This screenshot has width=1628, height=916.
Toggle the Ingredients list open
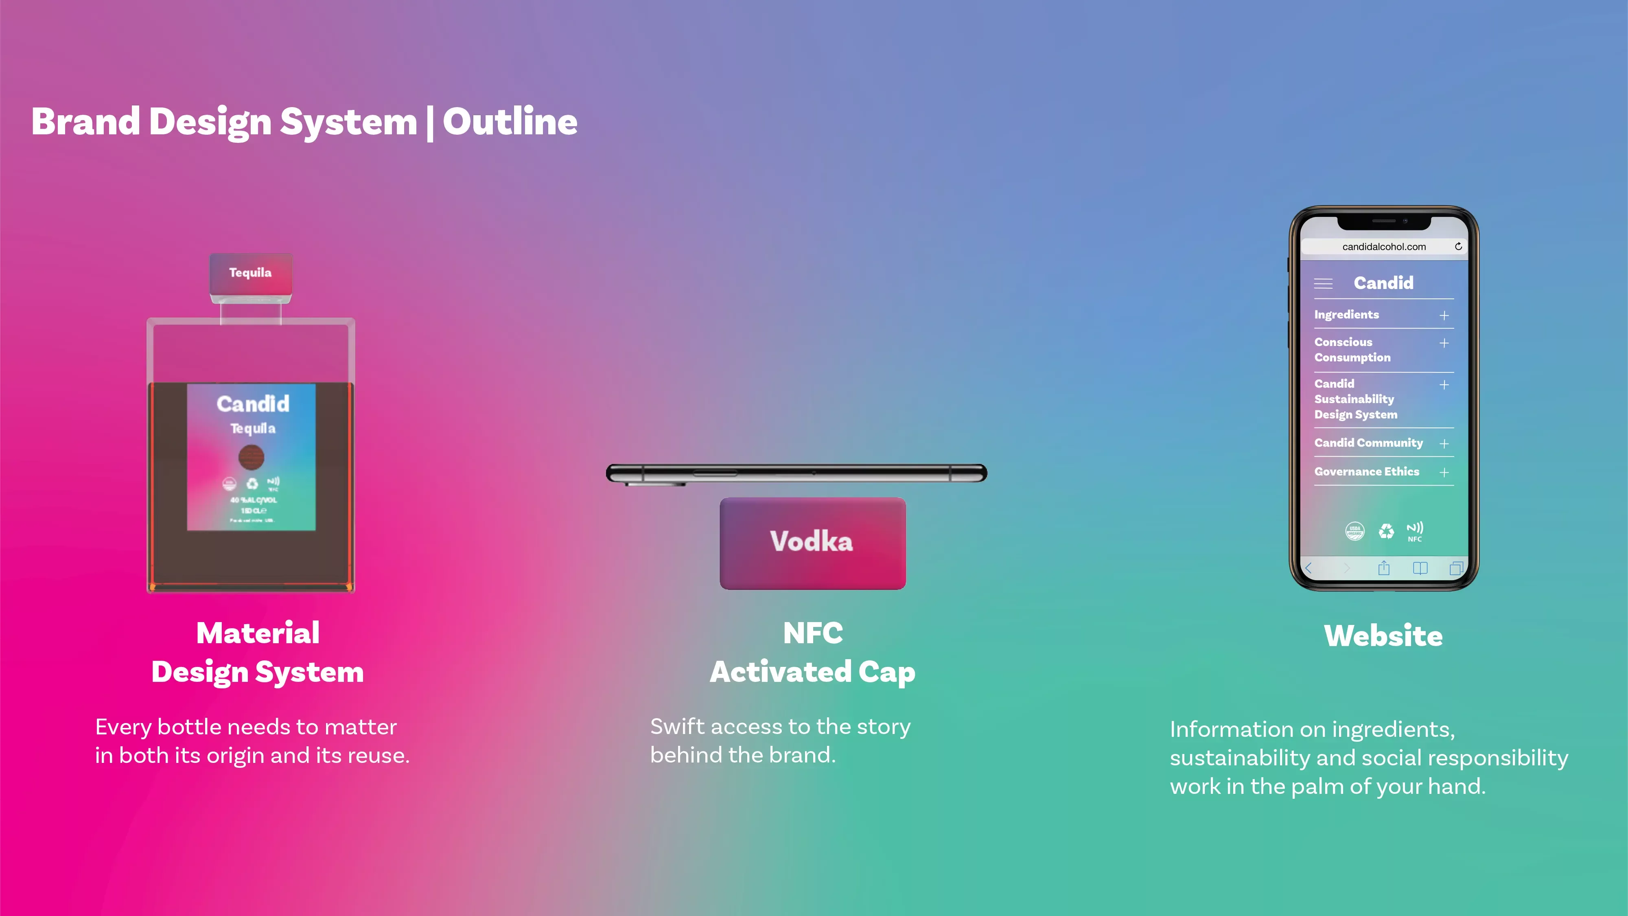[x=1444, y=314]
